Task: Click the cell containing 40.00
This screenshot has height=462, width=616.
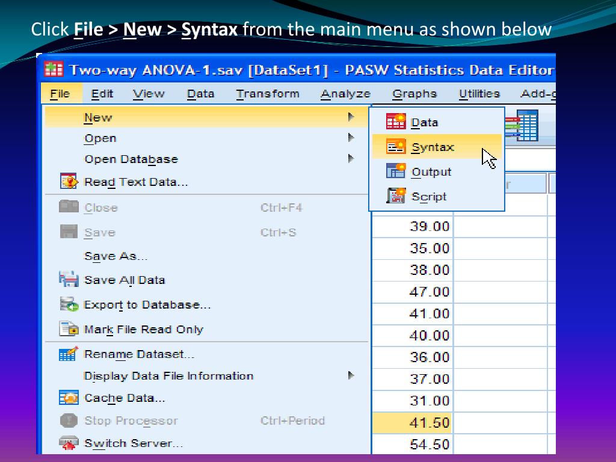Action: tap(413, 336)
